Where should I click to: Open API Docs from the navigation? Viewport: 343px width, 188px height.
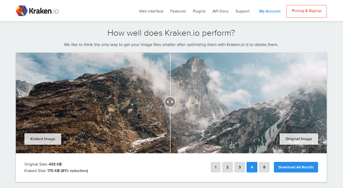(220, 11)
